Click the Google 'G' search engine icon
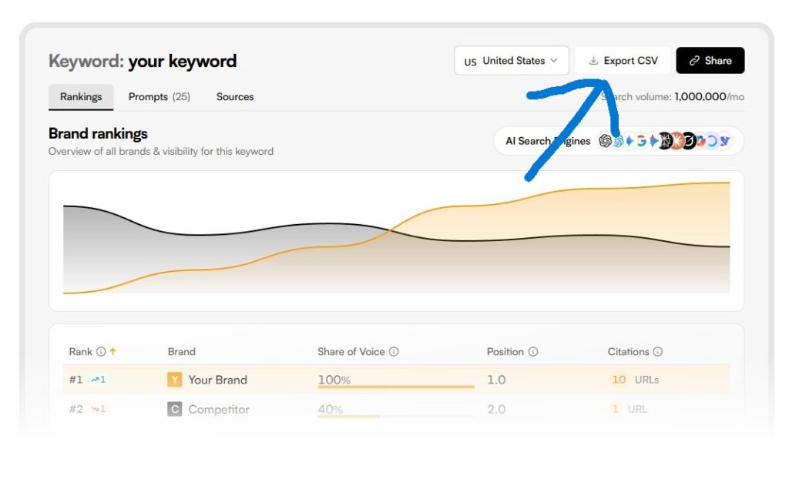The height and width of the screenshot is (496, 789). coord(641,141)
